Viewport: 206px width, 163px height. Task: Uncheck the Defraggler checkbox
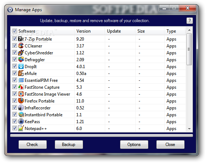coord(15,59)
